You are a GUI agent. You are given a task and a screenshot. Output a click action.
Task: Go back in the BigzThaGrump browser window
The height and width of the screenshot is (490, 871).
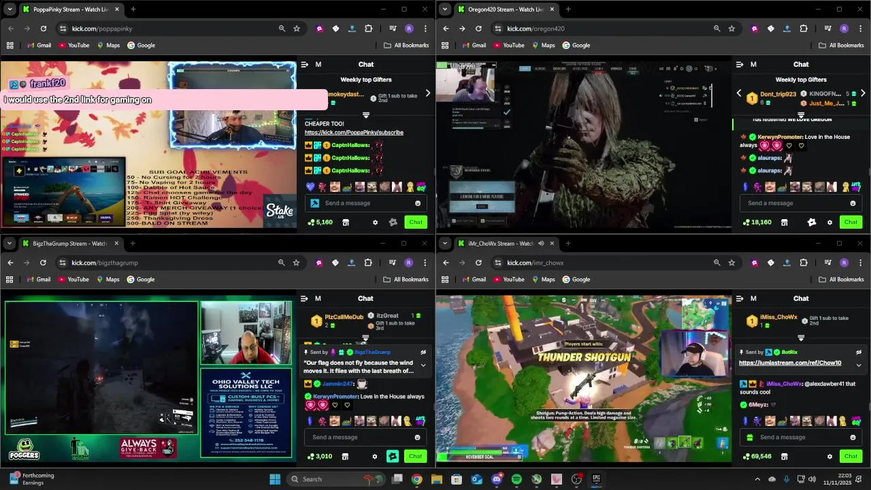click(11, 263)
